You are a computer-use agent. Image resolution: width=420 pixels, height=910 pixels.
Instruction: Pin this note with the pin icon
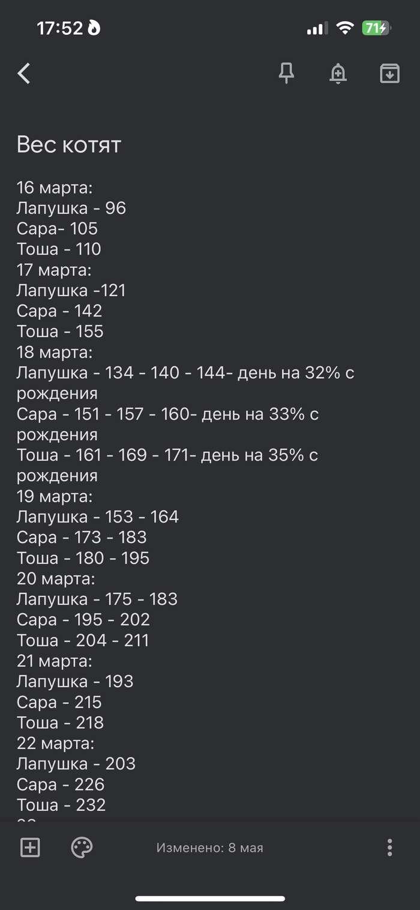pyautogui.click(x=287, y=73)
